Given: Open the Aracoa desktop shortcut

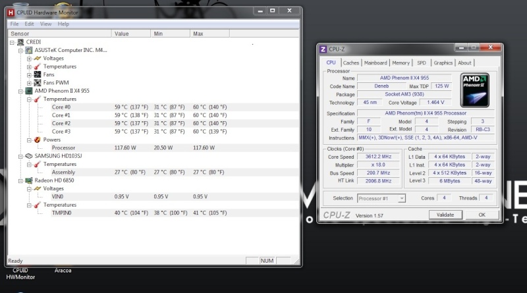Looking at the screenshot, I should pos(63,271).
